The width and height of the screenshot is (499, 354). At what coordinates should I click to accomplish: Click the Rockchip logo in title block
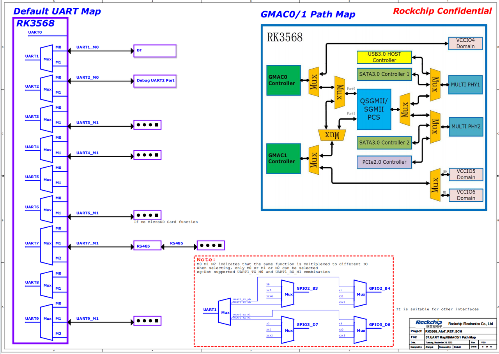pyautogui.click(x=428, y=323)
